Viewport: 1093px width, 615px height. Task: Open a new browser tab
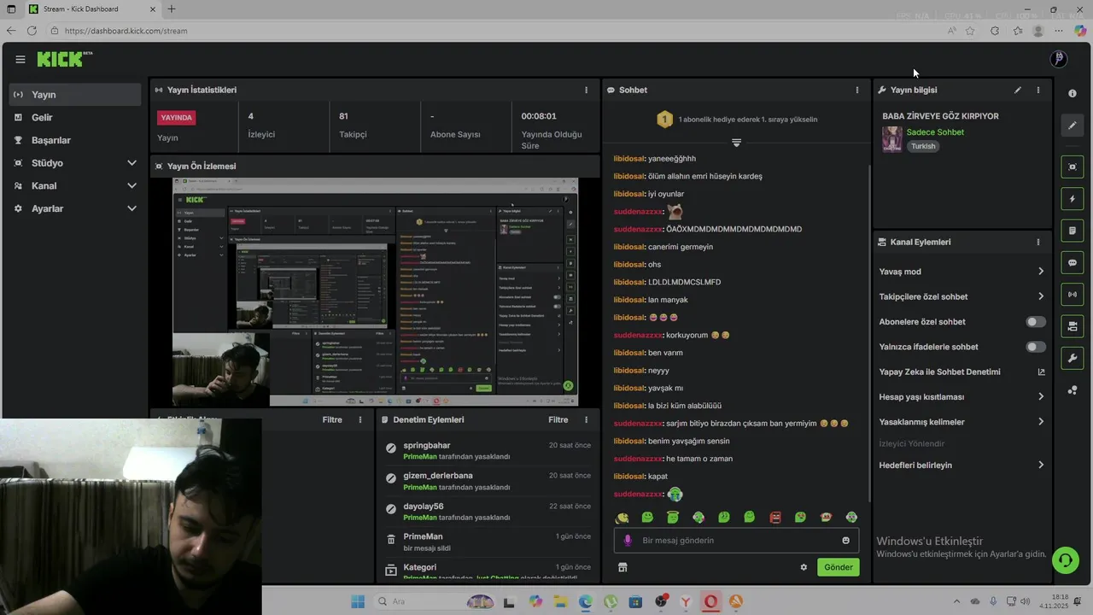click(x=172, y=9)
